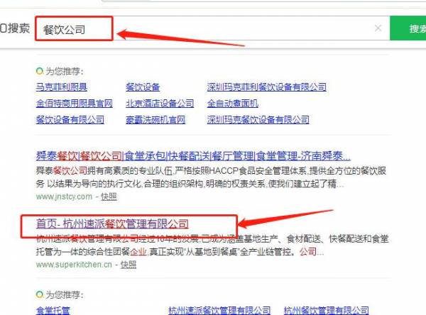Open the 北京酒店设备公司 link
Image resolution: width=426 pixels, height=315 pixels.
pos(160,104)
